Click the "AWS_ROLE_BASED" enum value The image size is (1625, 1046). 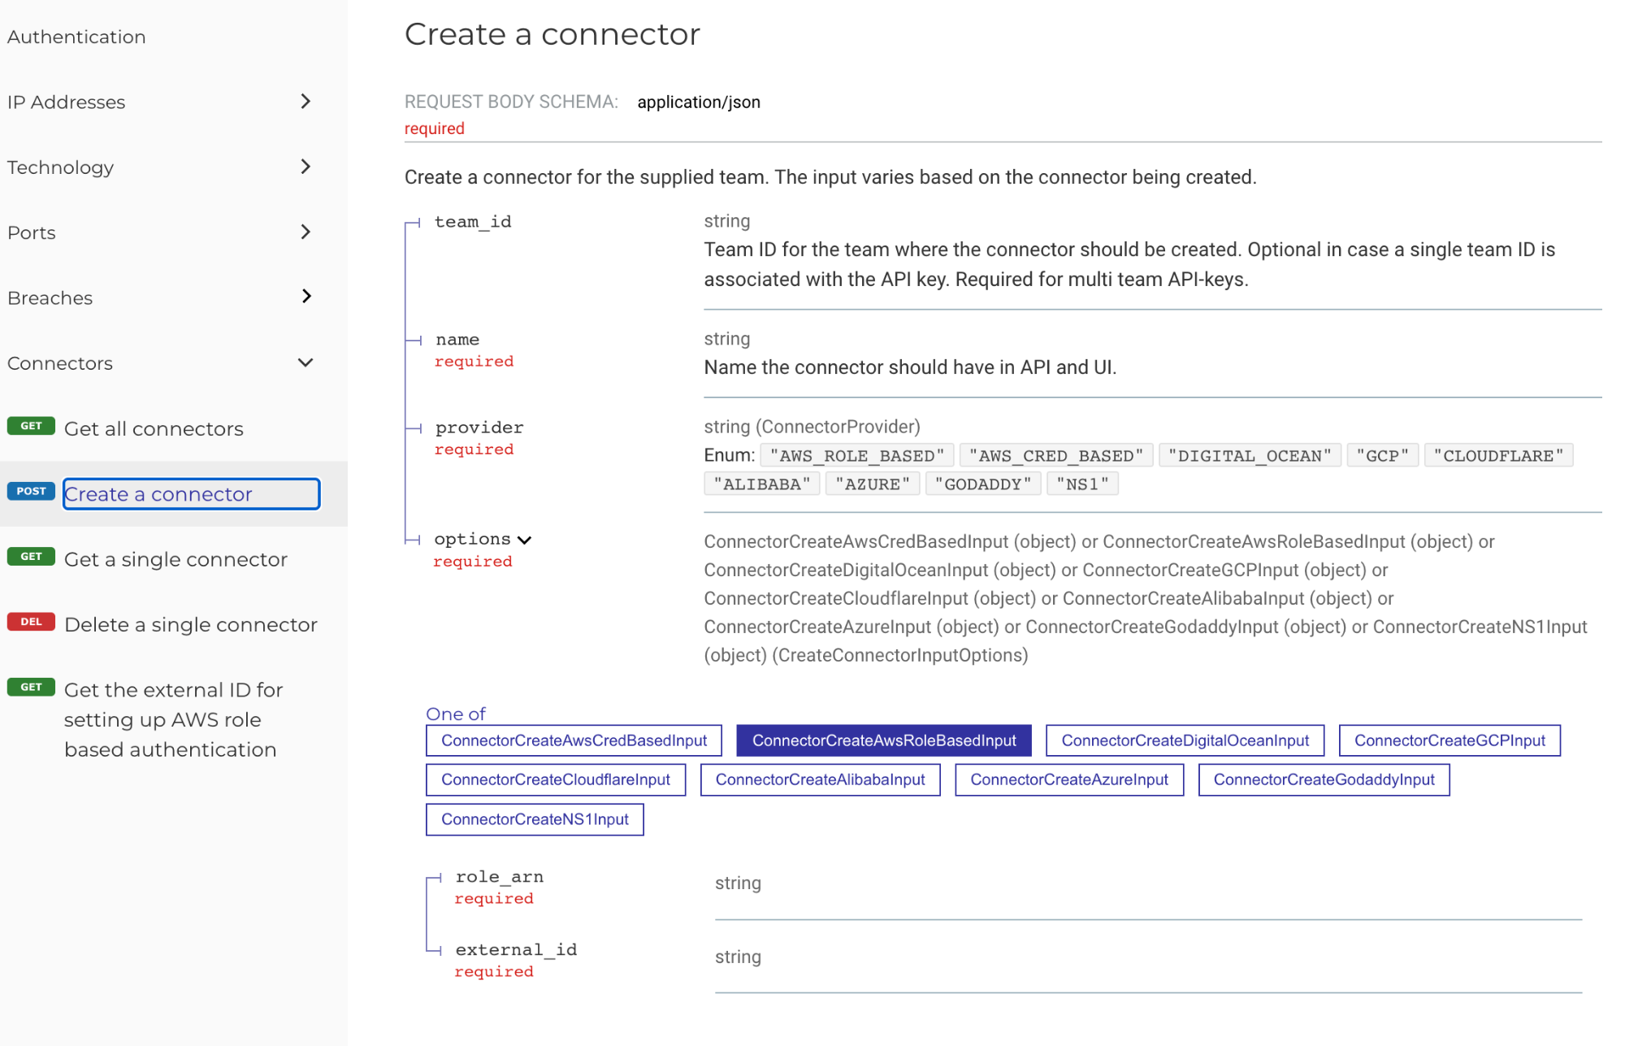point(856,455)
